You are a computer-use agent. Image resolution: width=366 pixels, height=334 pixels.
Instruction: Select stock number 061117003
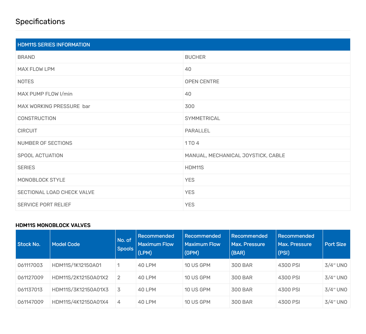(30, 265)
